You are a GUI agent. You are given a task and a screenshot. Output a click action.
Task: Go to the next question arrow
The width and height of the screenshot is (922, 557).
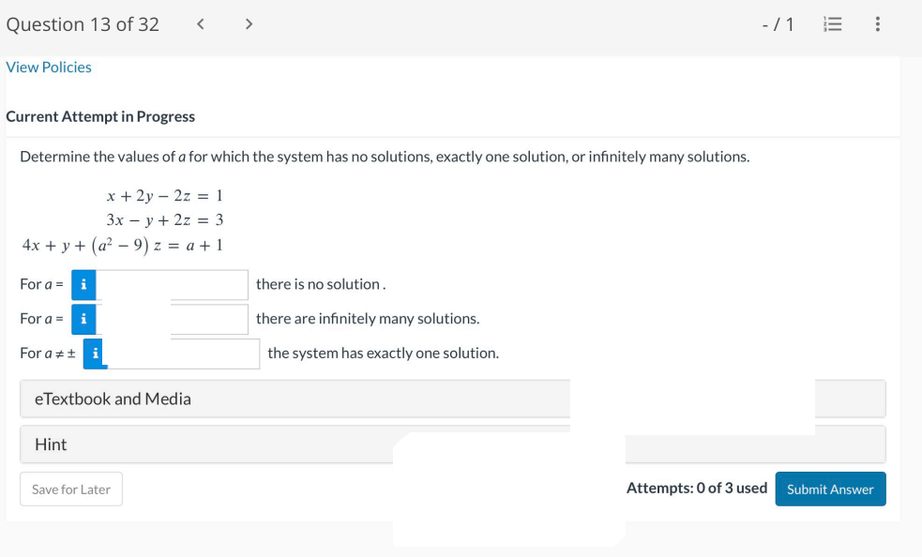click(x=248, y=24)
